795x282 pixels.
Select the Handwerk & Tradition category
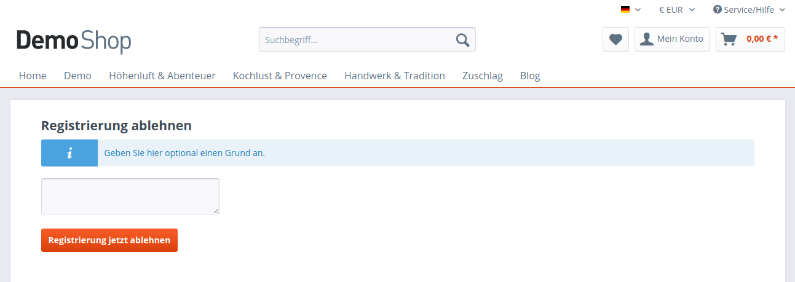(395, 76)
